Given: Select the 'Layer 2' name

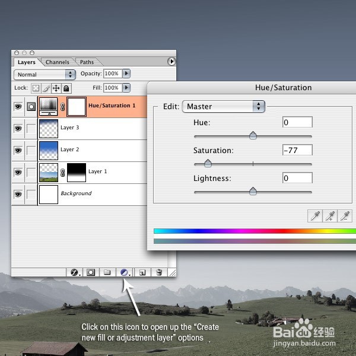Looking at the screenshot, I should coord(69,150).
